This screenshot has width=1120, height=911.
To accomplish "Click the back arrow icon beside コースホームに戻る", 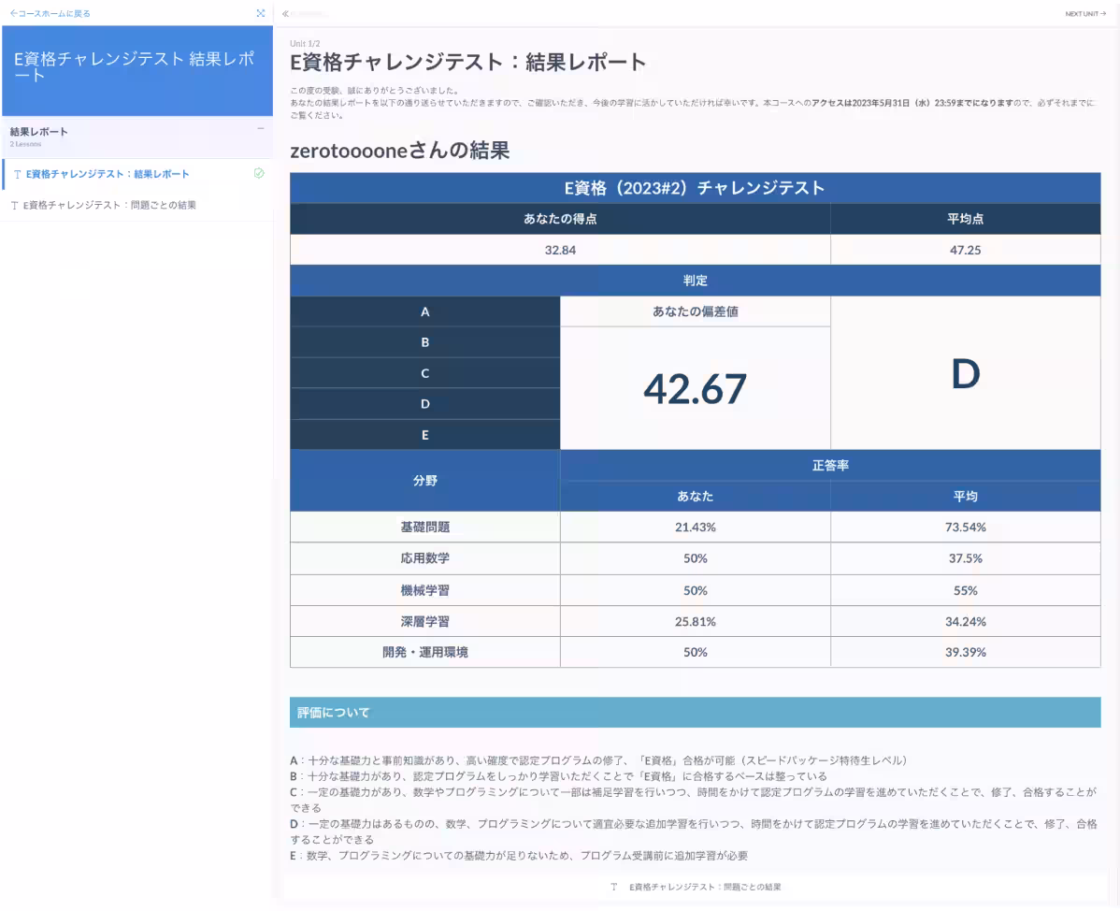I will 11,13.
